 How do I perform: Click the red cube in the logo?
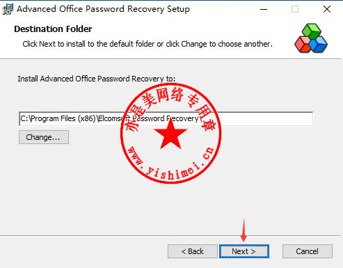303,45
